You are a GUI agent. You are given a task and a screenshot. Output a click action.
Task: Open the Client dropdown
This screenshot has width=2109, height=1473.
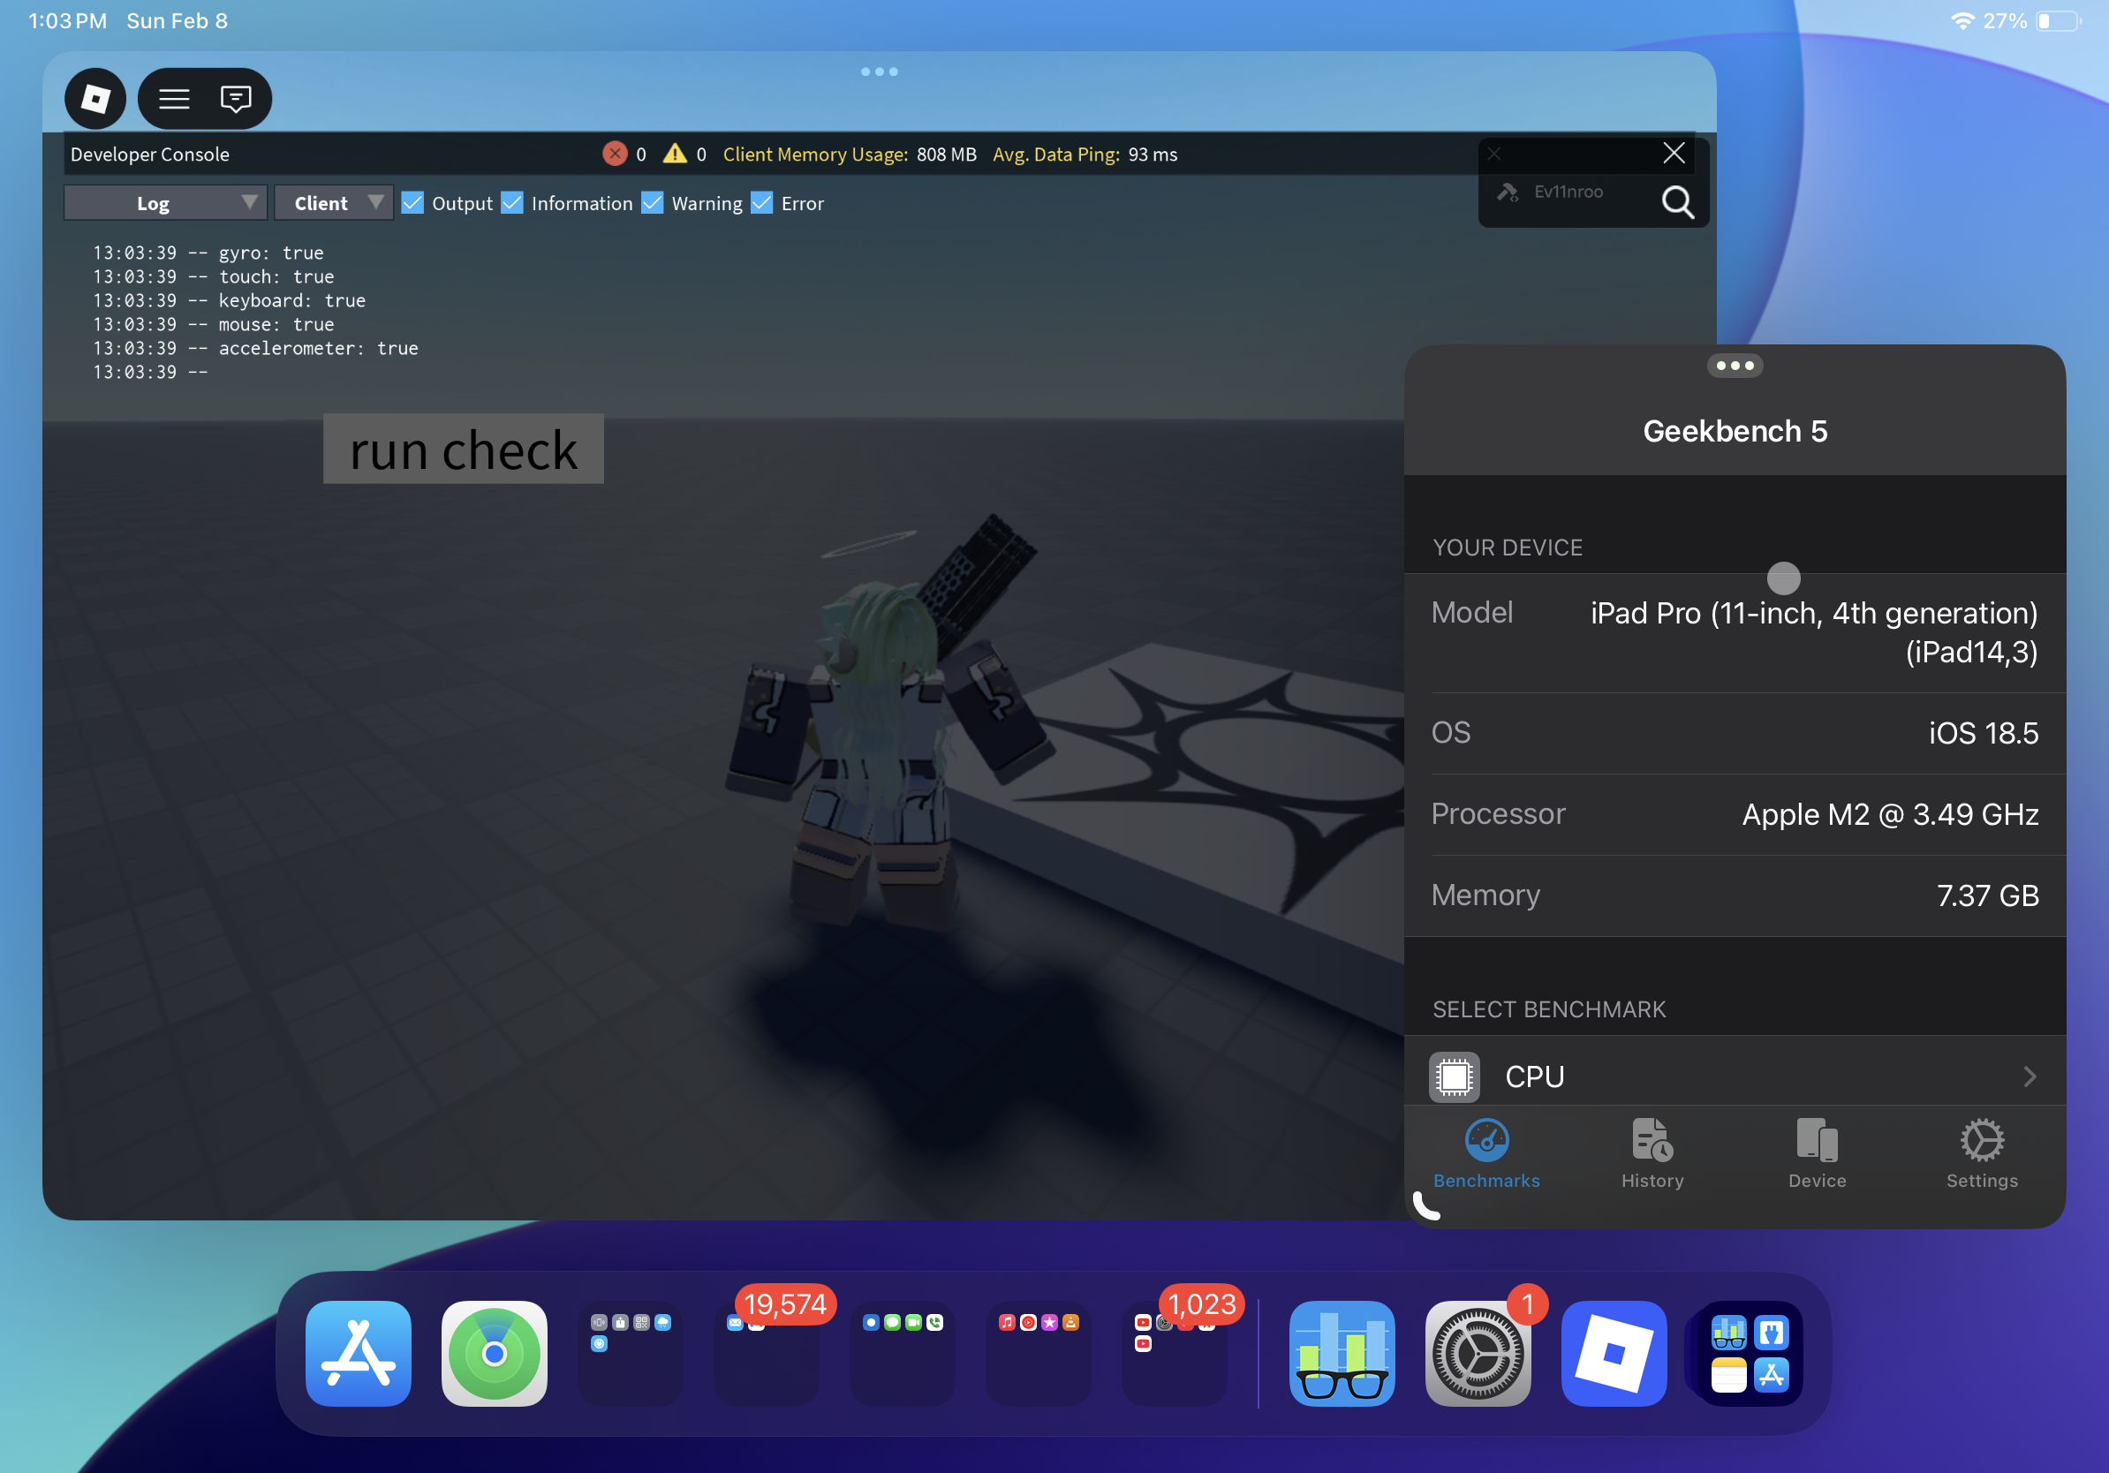pyautogui.click(x=334, y=203)
